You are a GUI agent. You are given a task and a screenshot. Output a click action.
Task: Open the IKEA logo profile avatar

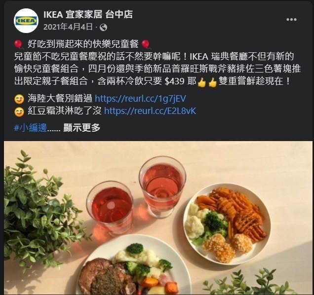[26, 21]
